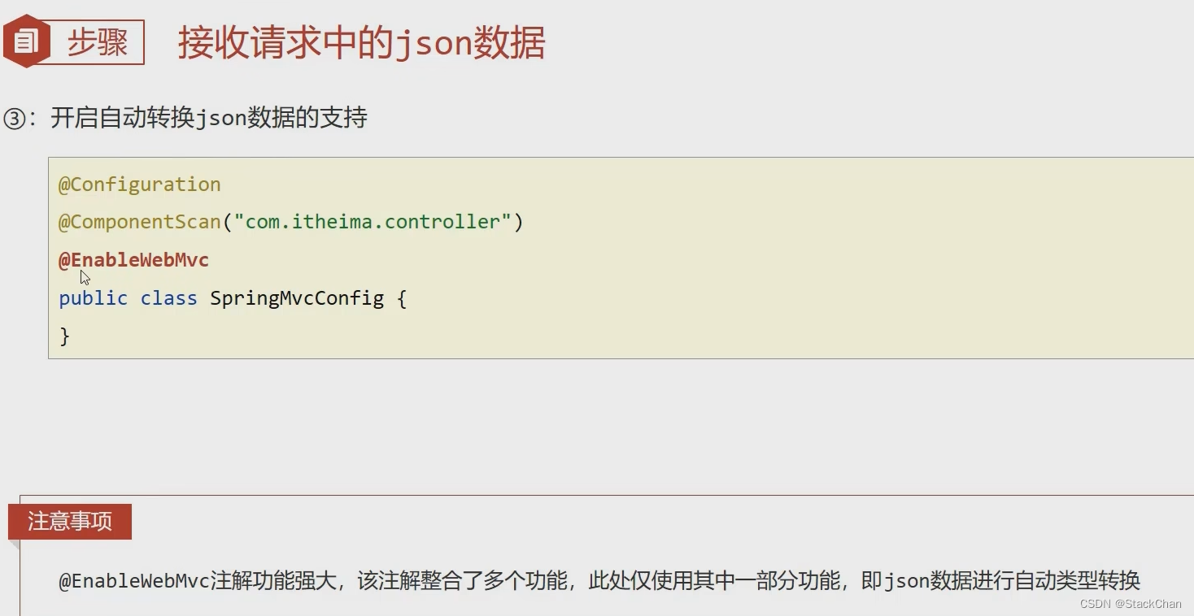The width and height of the screenshot is (1194, 616).
Task: Click the "com.itheima.controller" string in code
Action: (373, 222)
